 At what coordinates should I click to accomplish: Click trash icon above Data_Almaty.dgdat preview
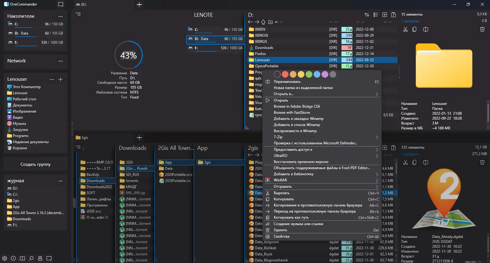click(x=482, y=162)
